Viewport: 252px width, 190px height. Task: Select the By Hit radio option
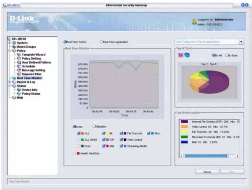(x=214, y=55)
